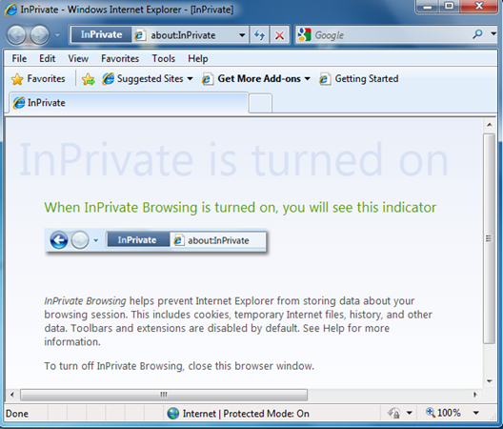Maximize the Internet Explorer window

[450, 7]
